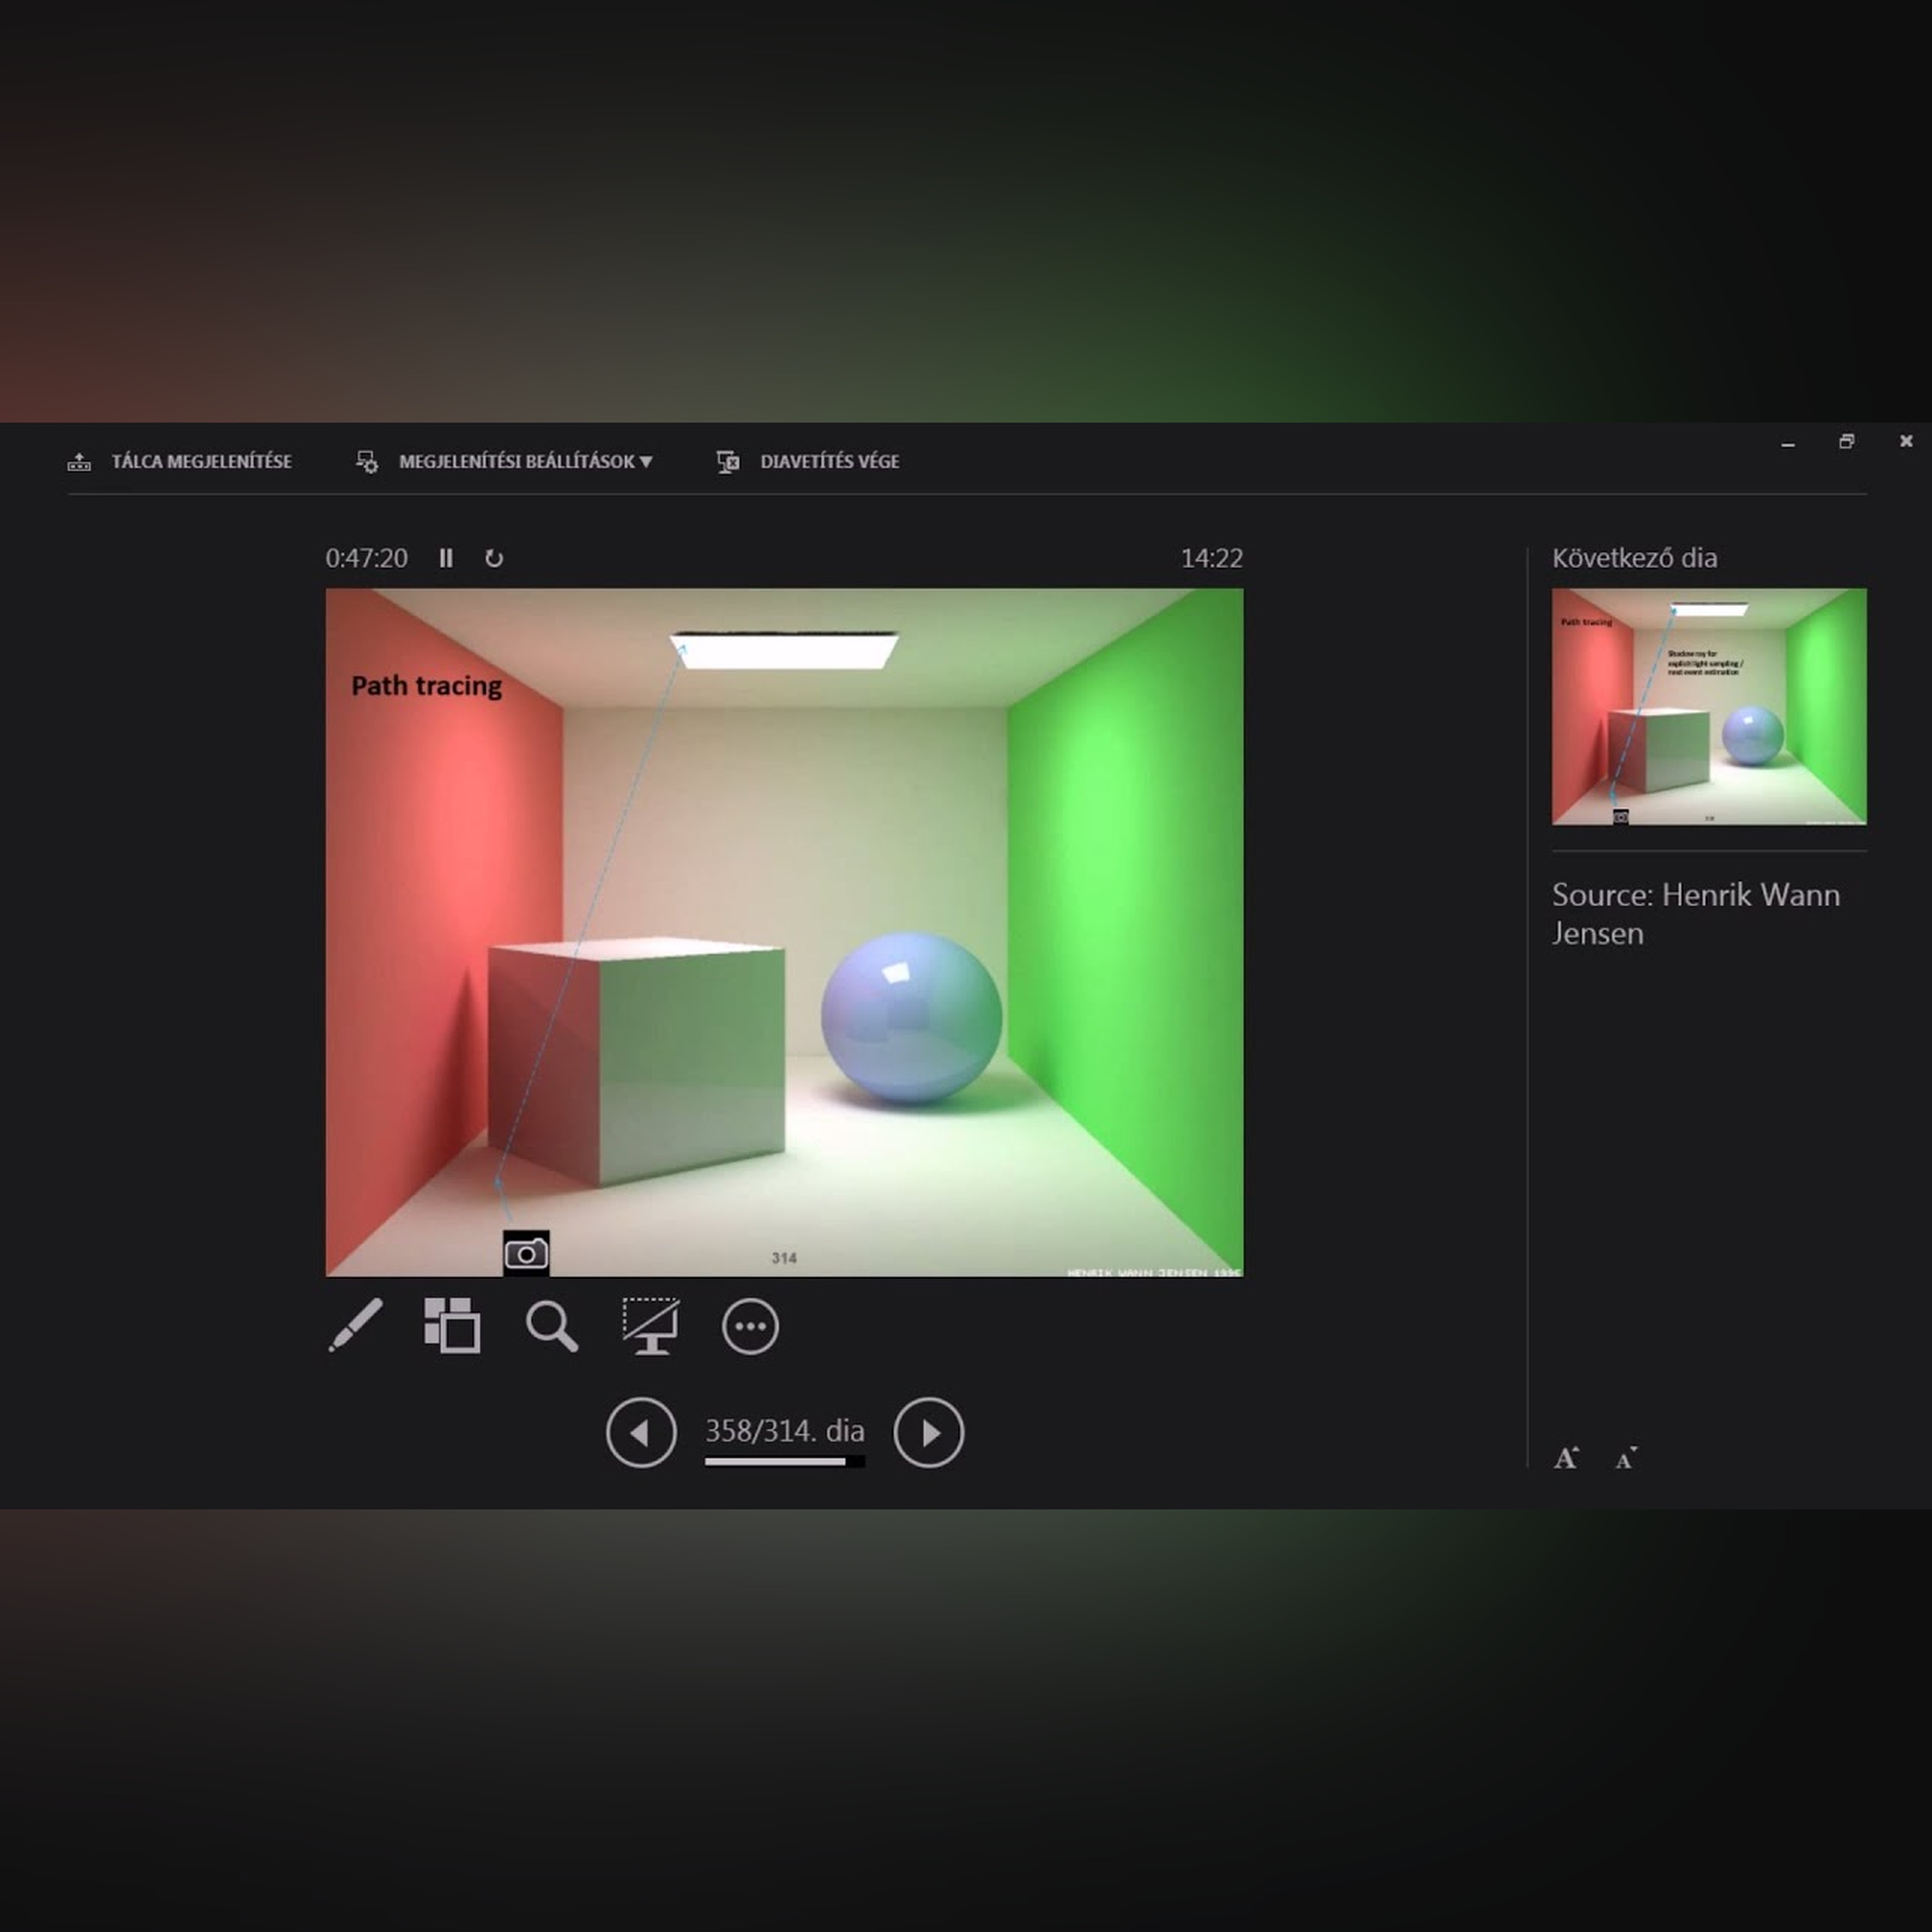1932x1932 pixels.
Task: Click the end slide show icon
Action: coord(728,461)
